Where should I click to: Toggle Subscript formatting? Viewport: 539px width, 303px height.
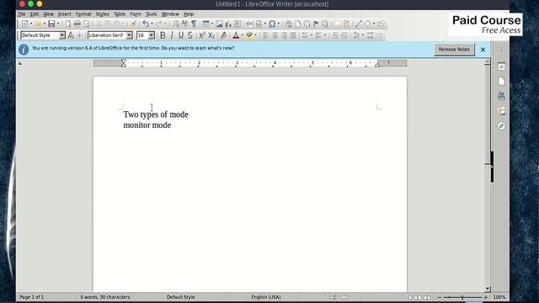(x=211, y=35)
